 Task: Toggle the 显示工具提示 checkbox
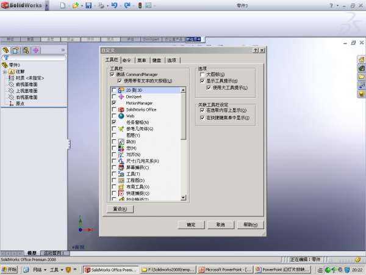point(203,81)
